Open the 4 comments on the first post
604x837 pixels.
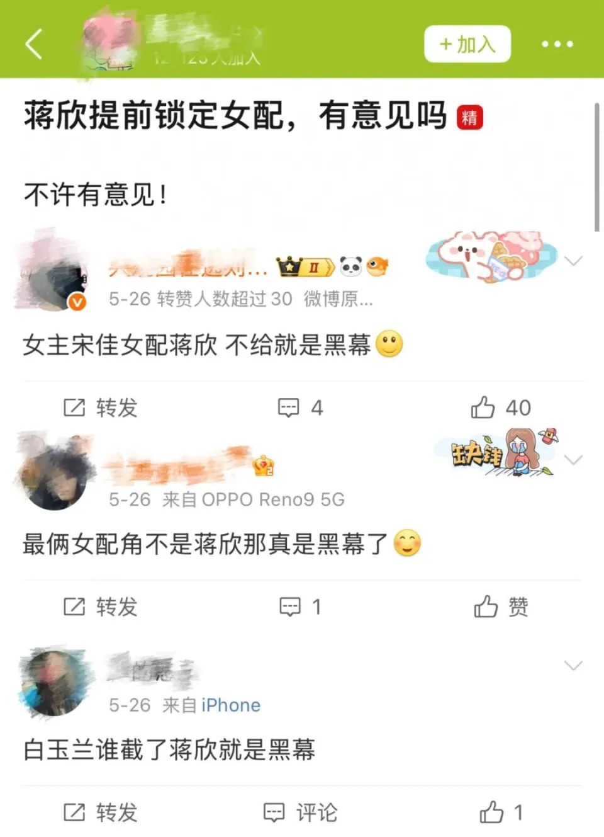(x=301, y=408)
